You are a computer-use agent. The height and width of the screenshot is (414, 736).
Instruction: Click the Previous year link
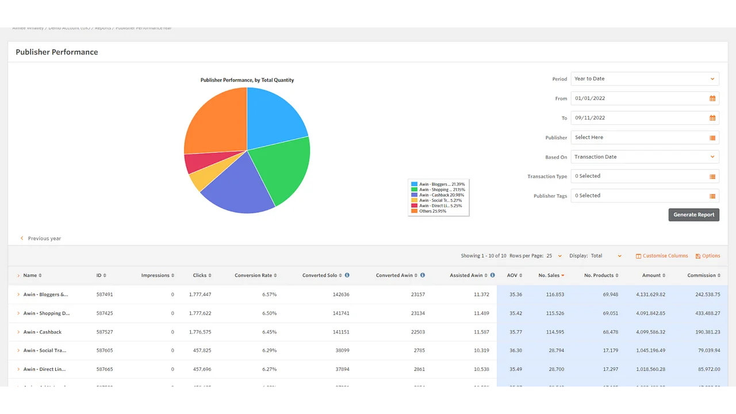[x=44, y=238]
